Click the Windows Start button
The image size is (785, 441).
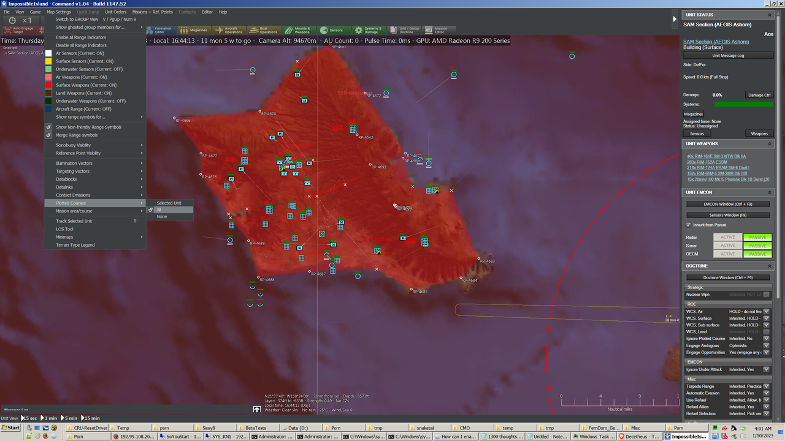click(x=10, y=428)
